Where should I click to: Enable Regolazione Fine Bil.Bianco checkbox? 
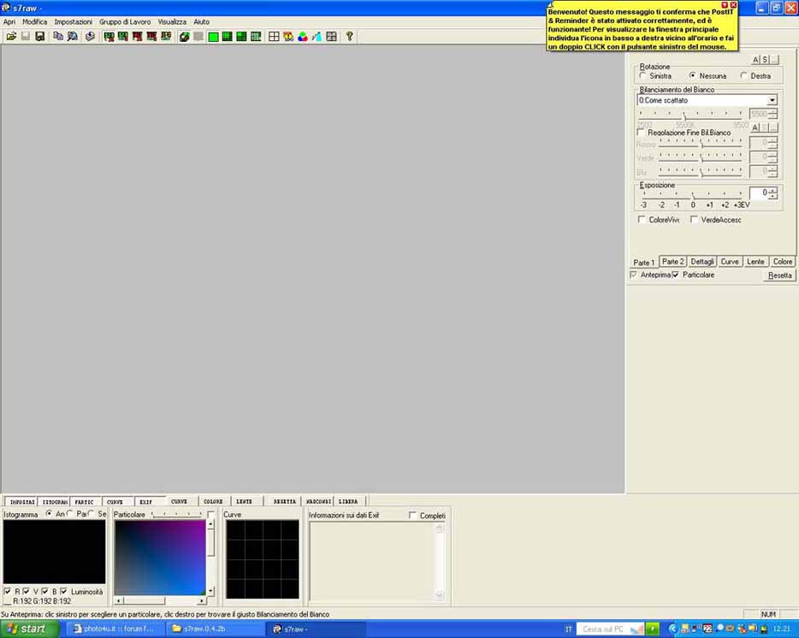[x=641, y=133]
